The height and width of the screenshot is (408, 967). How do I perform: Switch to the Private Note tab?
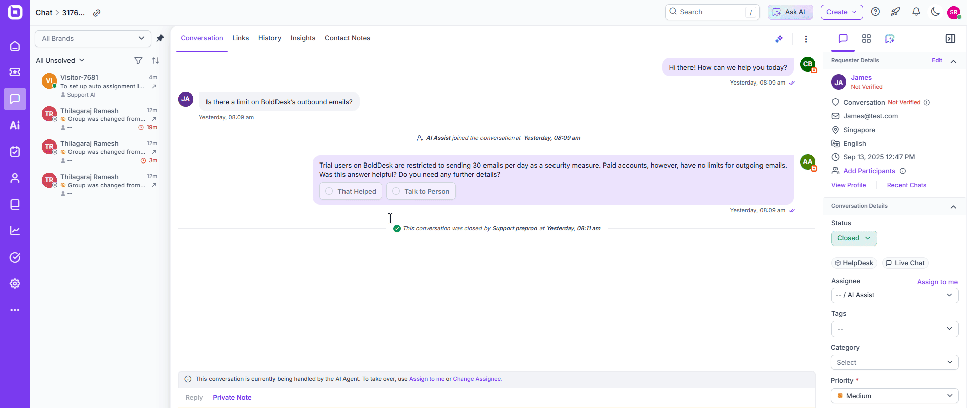232,398
